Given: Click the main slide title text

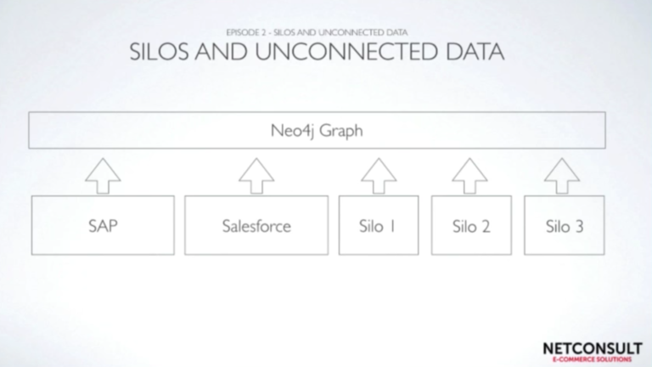Looking at the screenshot, I should [x=317, y=52].
